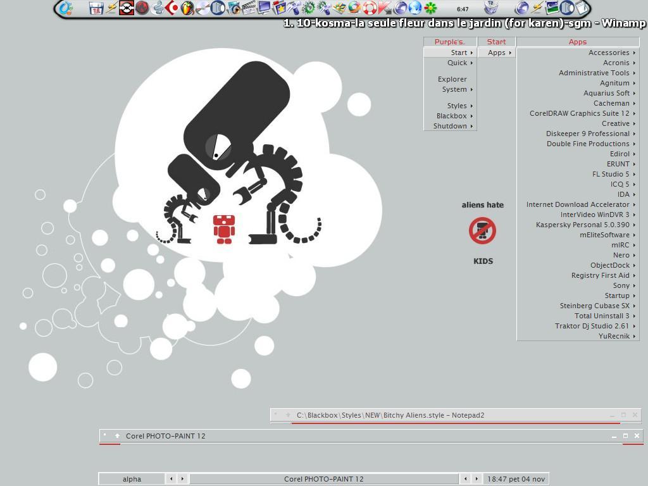
Task: Open Blackbox menu entry
Action: (x=451, y=116)
